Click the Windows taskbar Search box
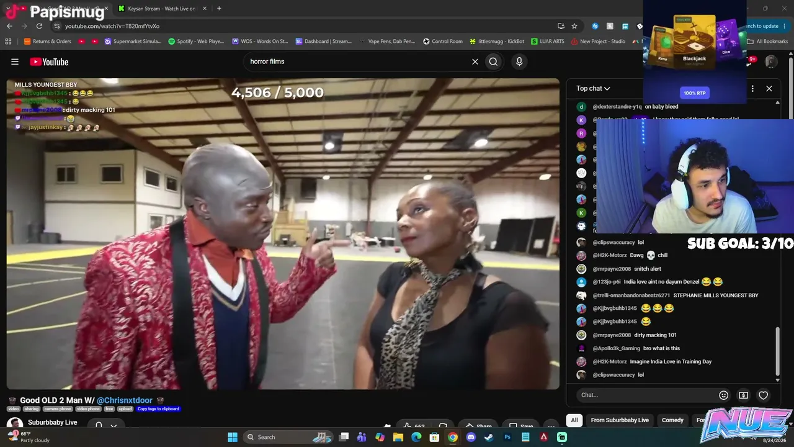 pos(290,437)
